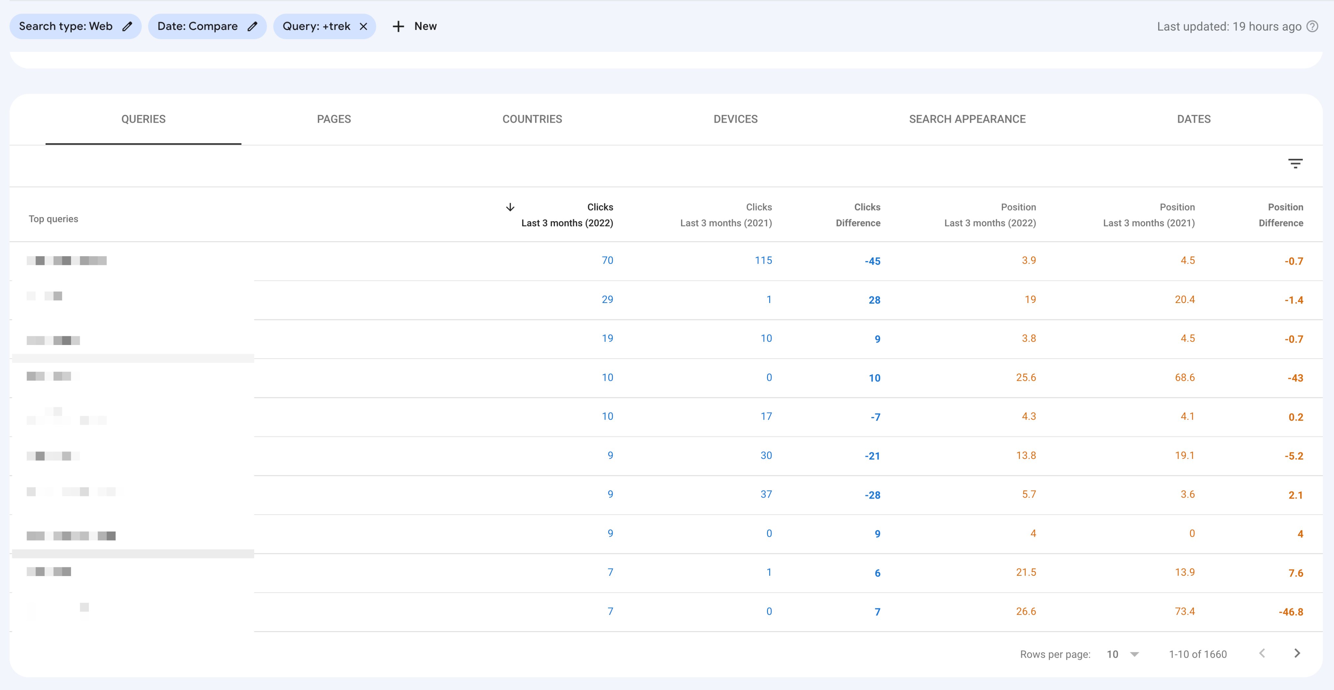This screenshot has height=690, width=1334.
Task: Select the position difference -1.4 cell
Action: [x=1294, y=300]
